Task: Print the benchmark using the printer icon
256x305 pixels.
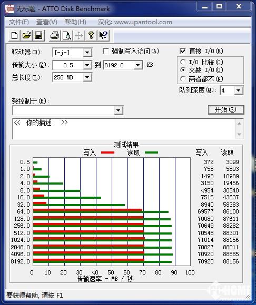Action: pyautogui.click(x=55, y=36)
